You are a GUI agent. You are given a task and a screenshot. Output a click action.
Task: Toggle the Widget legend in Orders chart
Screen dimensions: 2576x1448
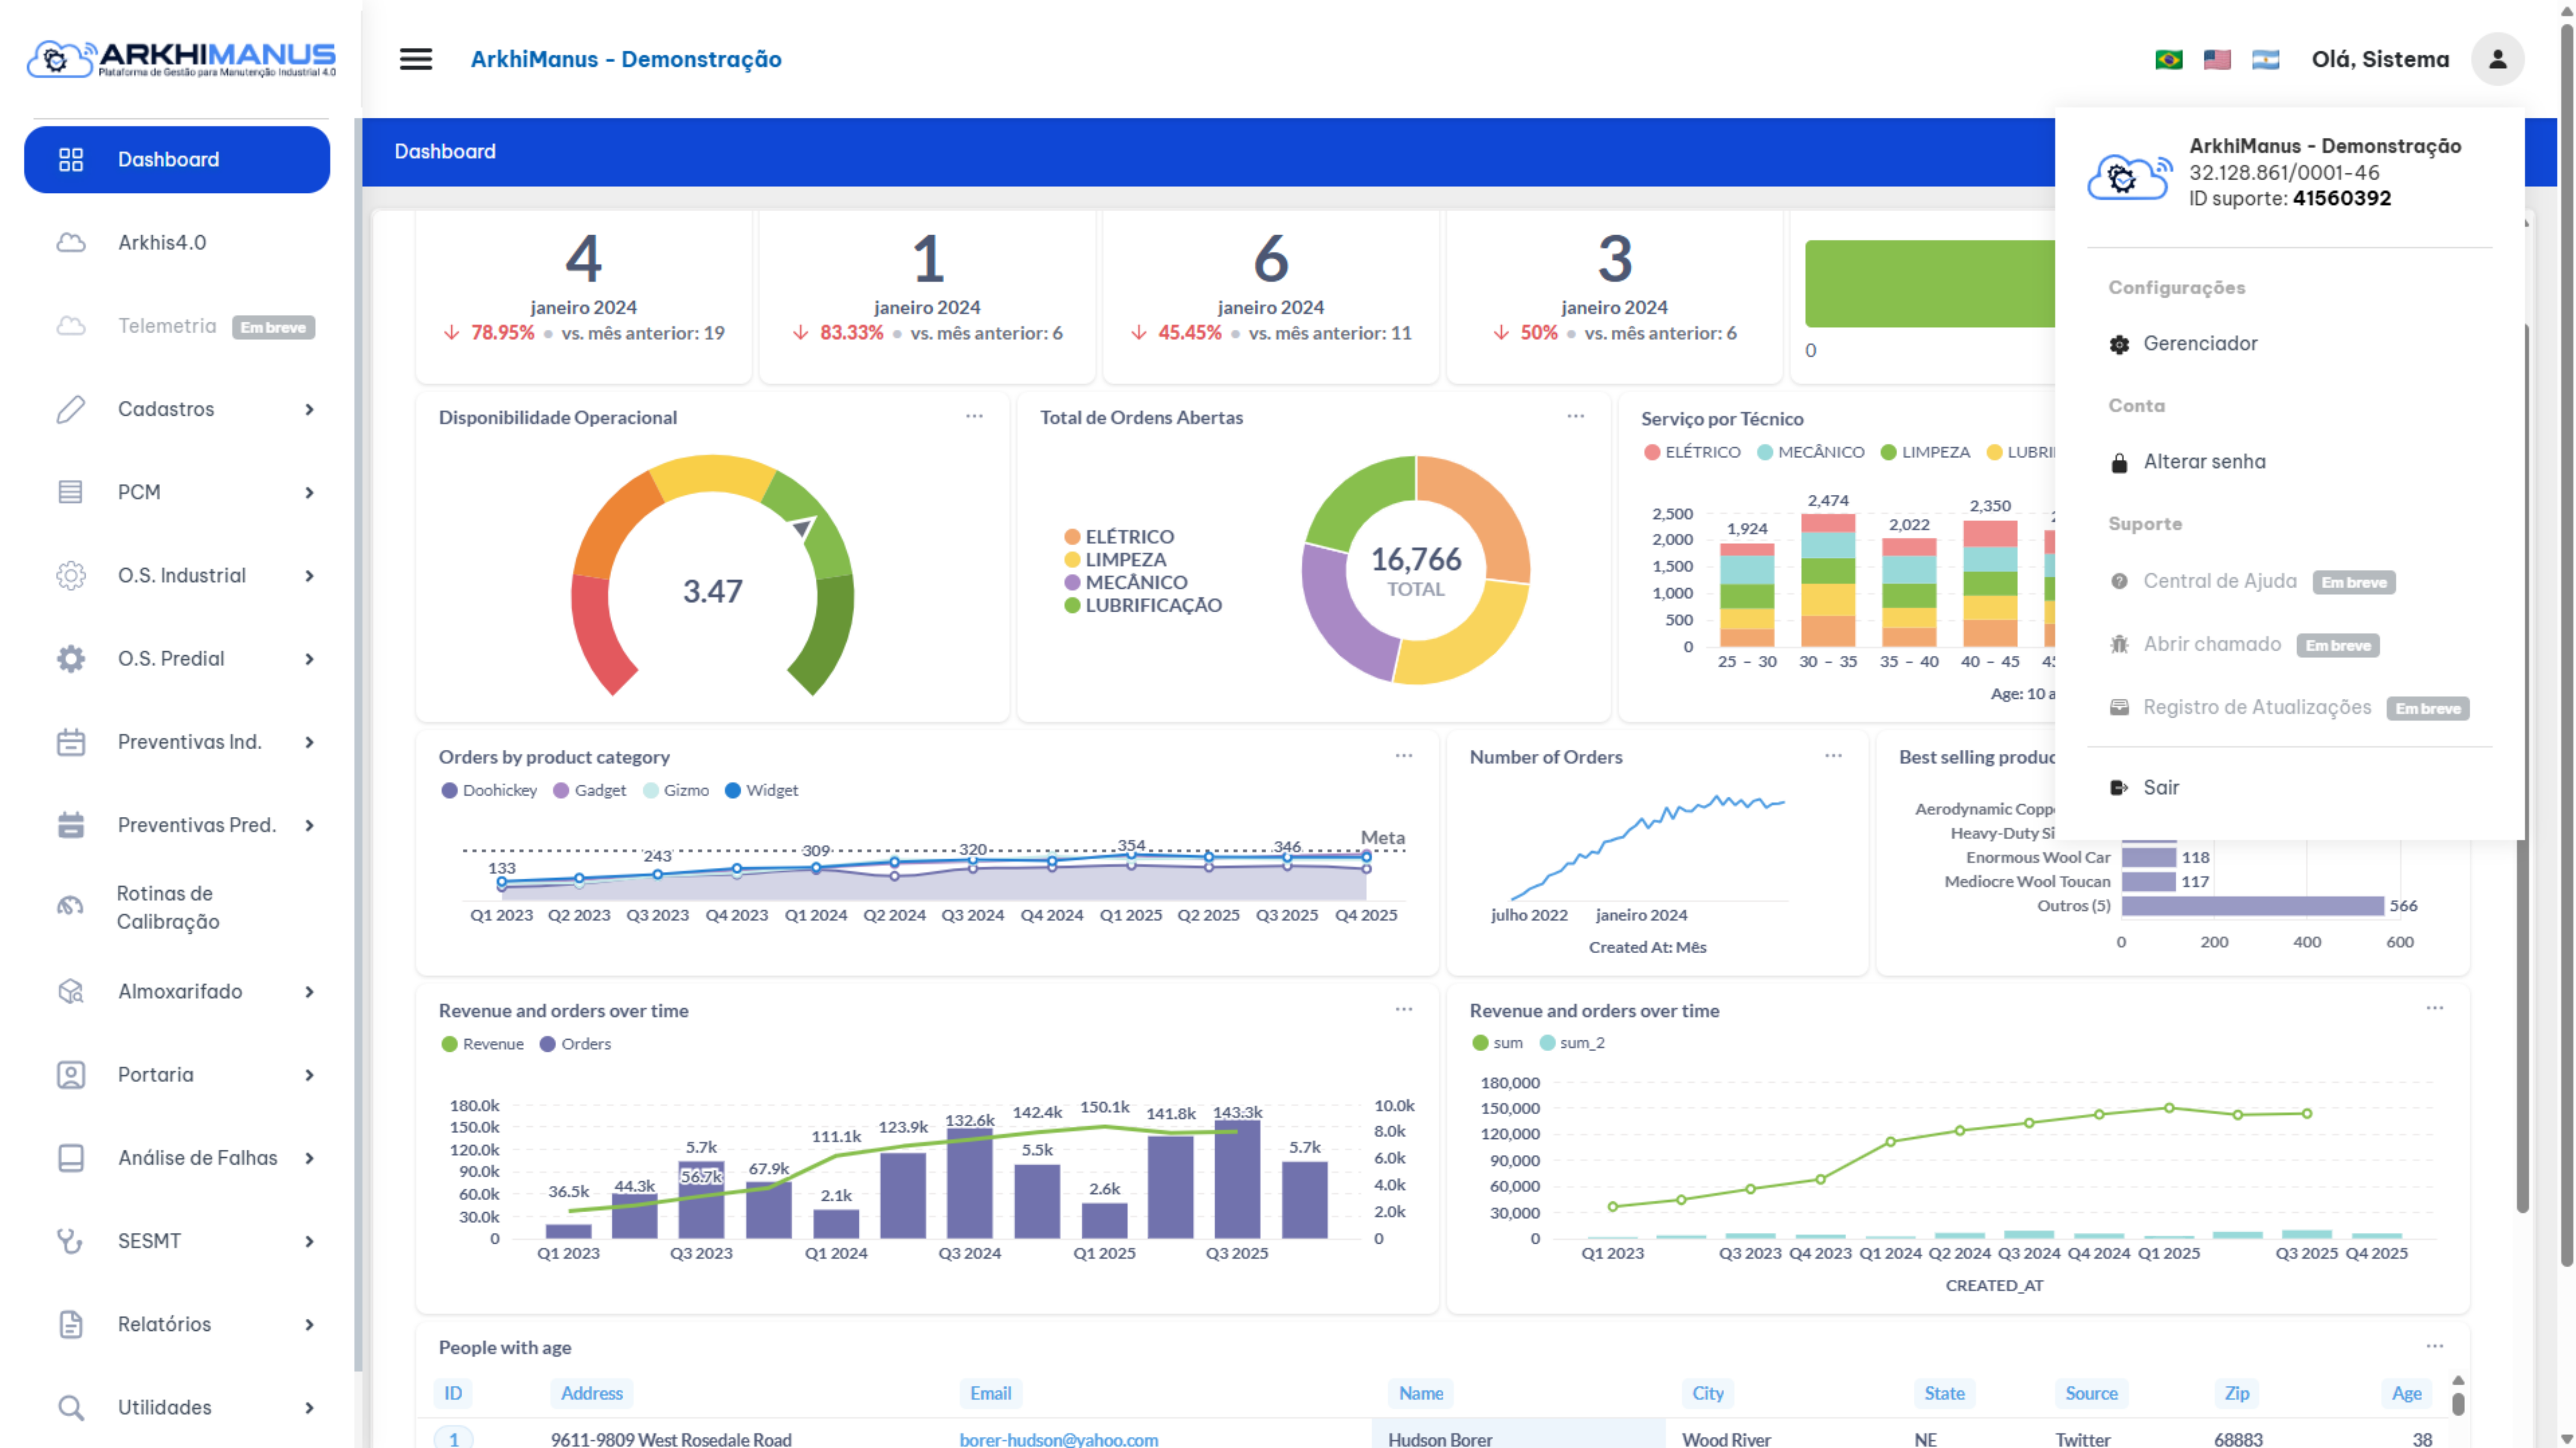[x=763, y=790]
